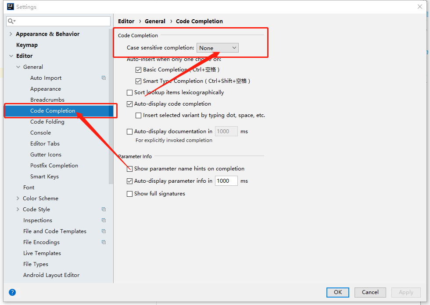Click the help question mark icon

tap(12, 292)
